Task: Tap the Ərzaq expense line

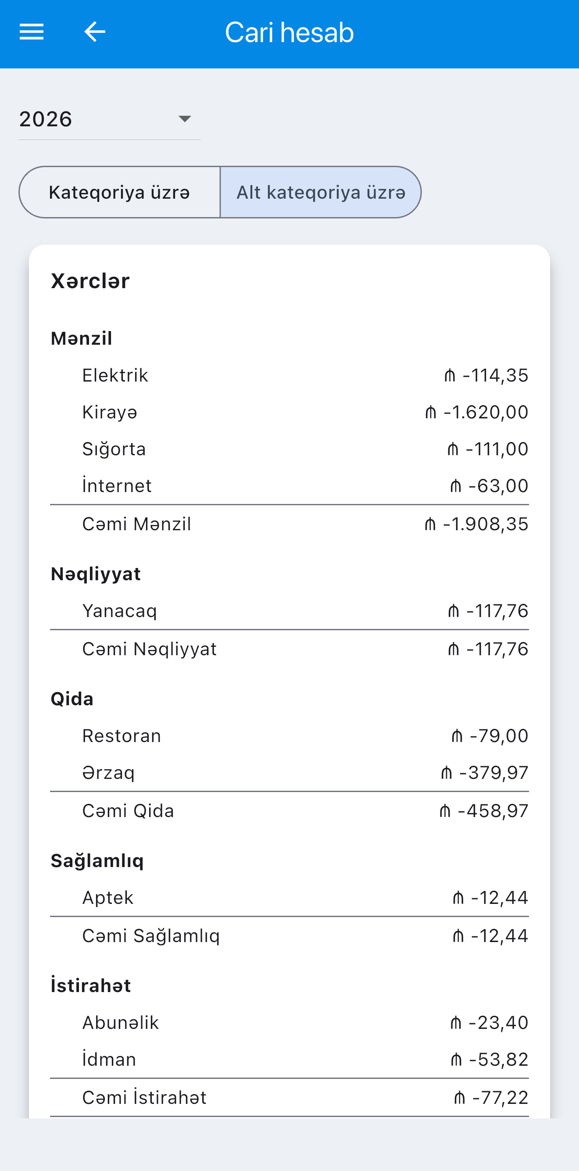Action: (289, 773)
